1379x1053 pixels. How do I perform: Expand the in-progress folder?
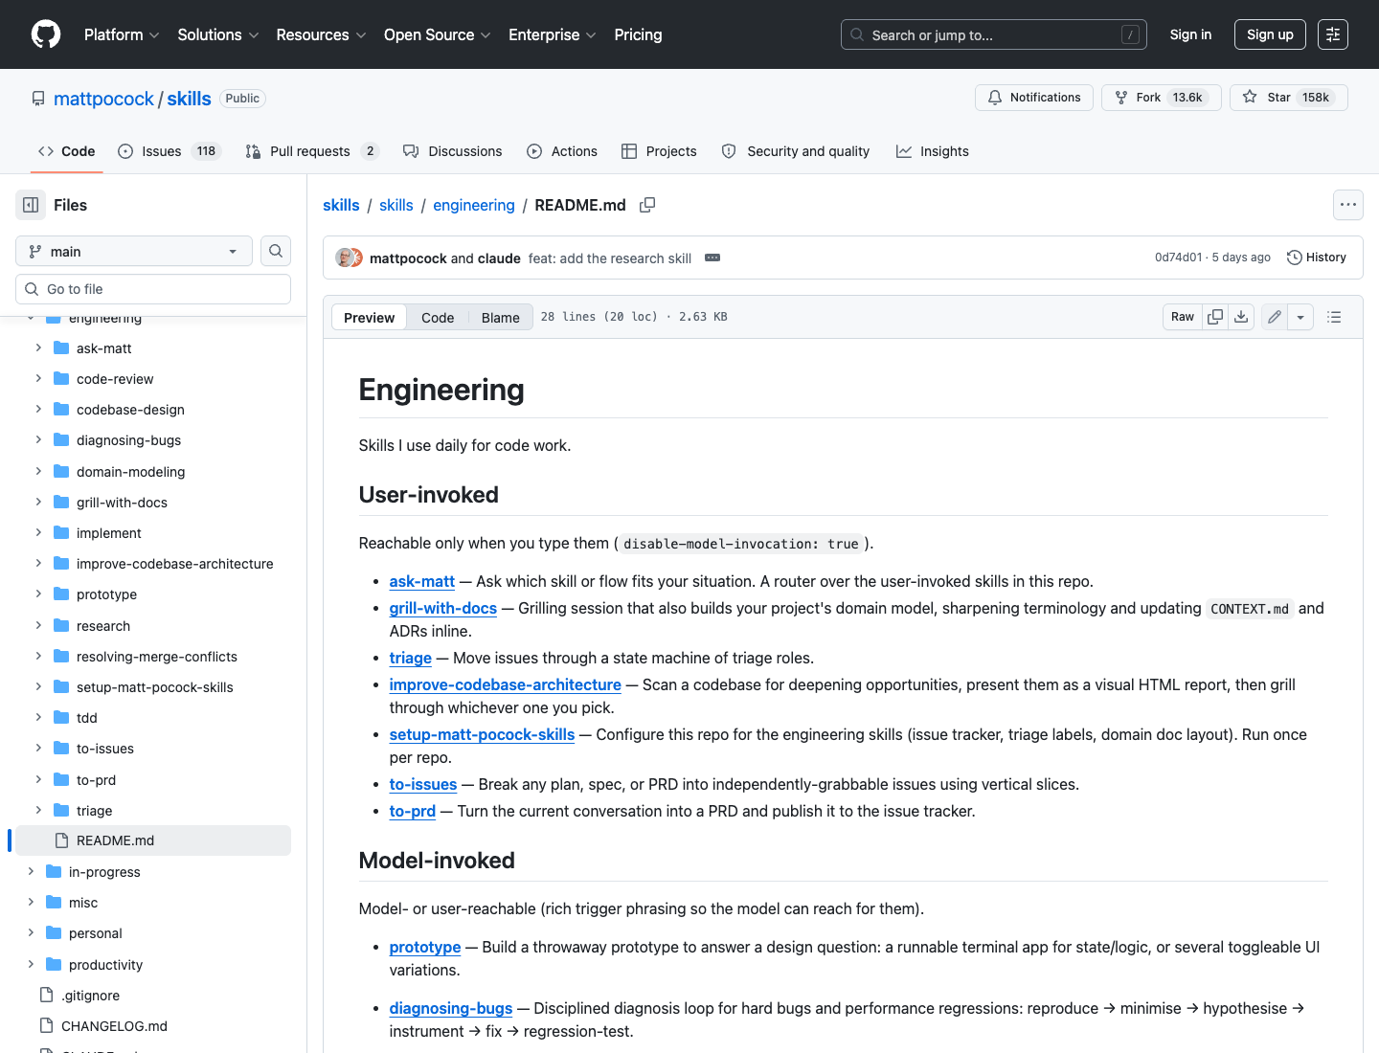click(x=31, y=872)
